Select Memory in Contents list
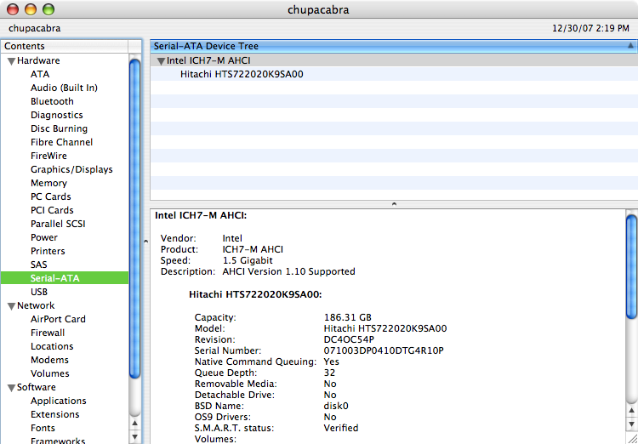The height and width of the screenshot is (444, 638). (48, 183)
